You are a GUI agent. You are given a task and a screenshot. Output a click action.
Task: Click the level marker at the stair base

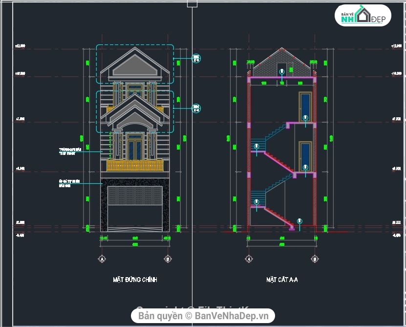[299, 221]
